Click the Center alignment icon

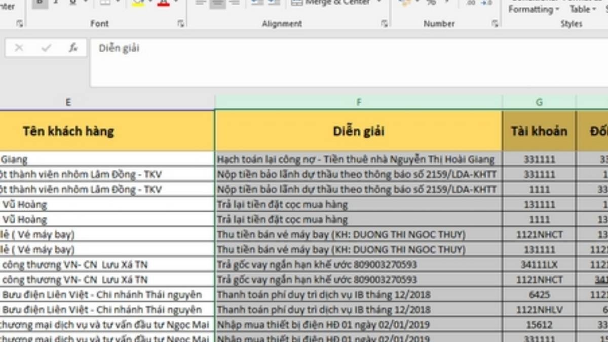pyautogui.click(x=217, y=4)
